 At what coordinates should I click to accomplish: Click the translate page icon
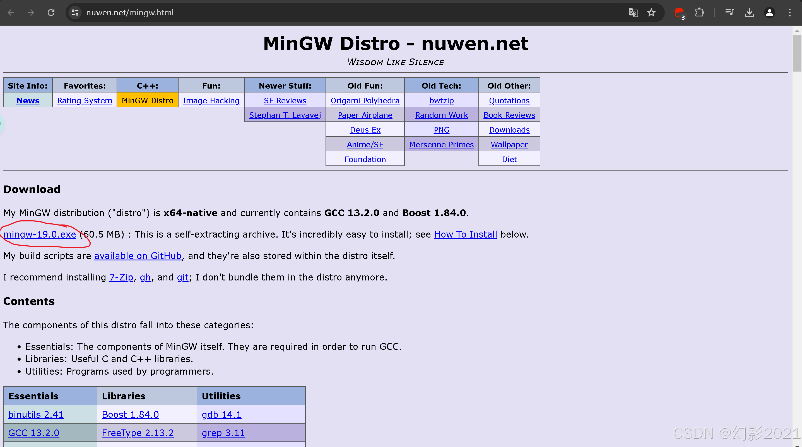633,13
